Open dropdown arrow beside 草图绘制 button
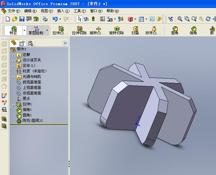This screenshot has height=175, width=216. (x=47, y=30)
